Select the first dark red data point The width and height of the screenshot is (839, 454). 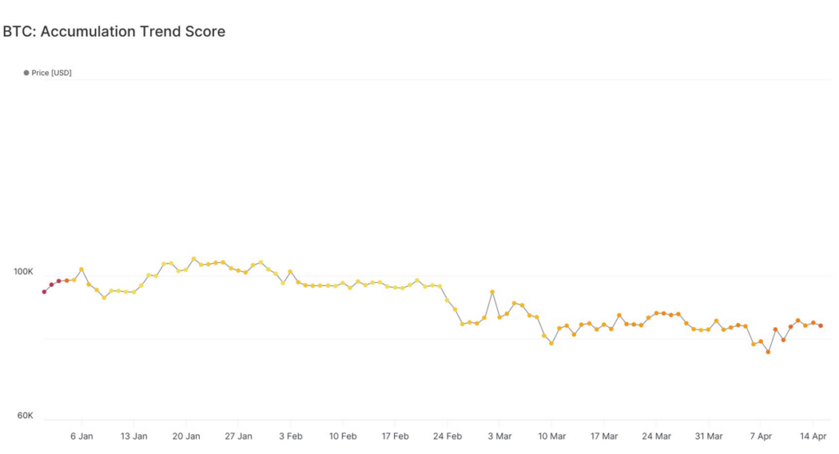(44, 292)
